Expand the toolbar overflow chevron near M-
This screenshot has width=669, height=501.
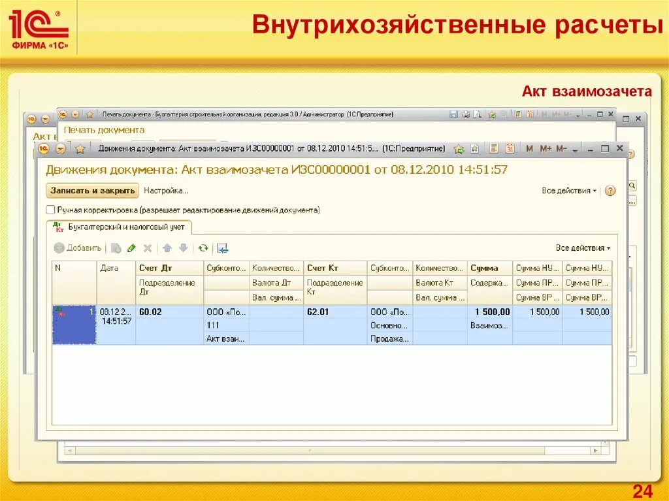(576, 148)
